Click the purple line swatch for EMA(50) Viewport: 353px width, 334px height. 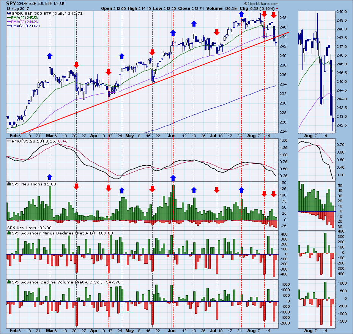9,22
